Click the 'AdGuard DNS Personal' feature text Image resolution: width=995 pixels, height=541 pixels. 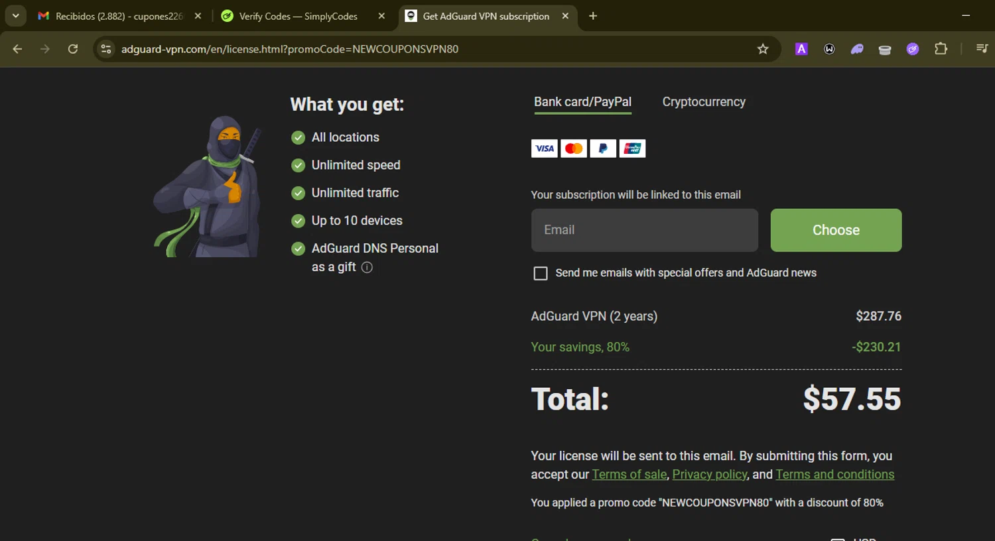[x=375, y=249]
